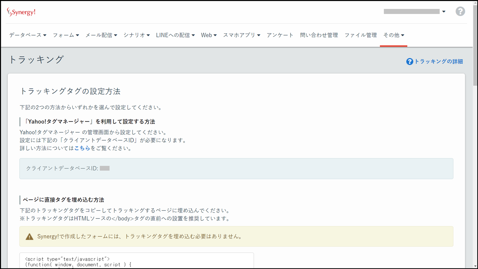
Task: Open the メール配信 dropdown menu
Action: tap(101, 35)
